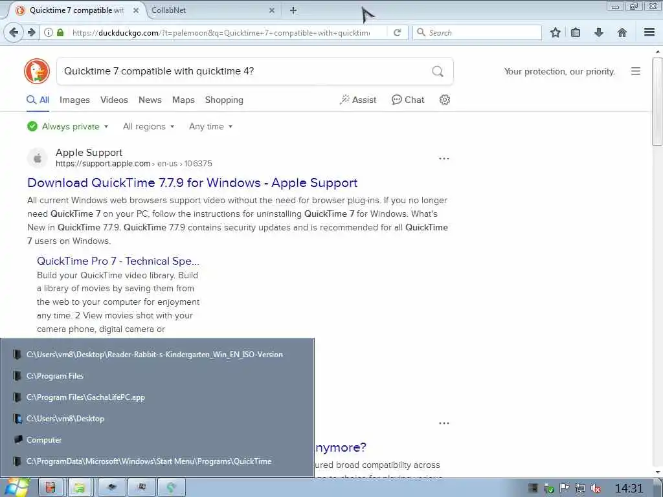Reload the page with the refresh icon

tap(397, 32)
